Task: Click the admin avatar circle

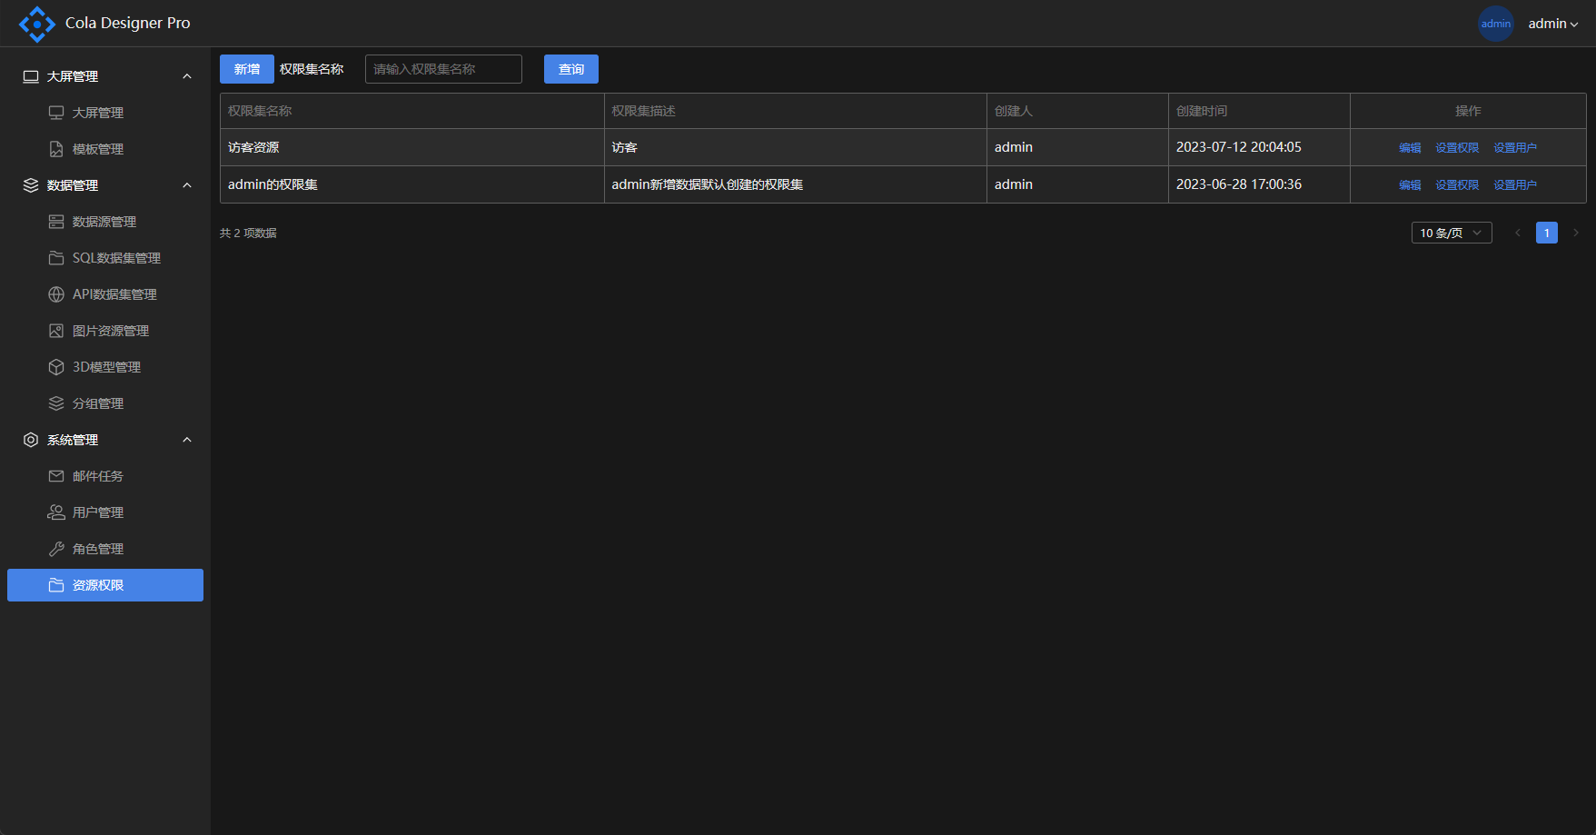Action: (x=1495, y=24)
